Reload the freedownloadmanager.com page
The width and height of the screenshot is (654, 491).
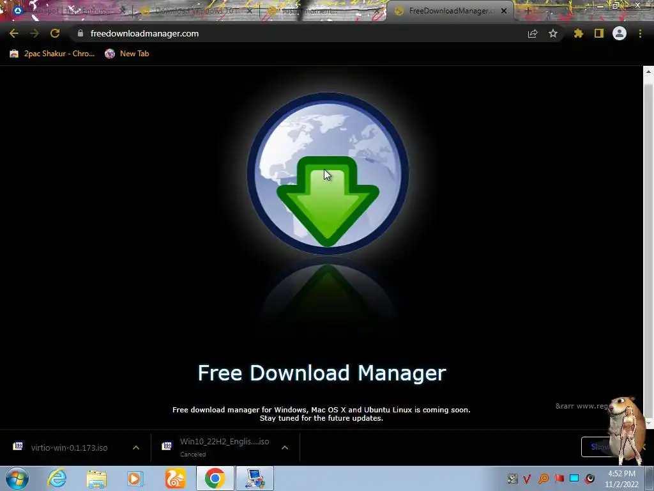tap(55, 33)
